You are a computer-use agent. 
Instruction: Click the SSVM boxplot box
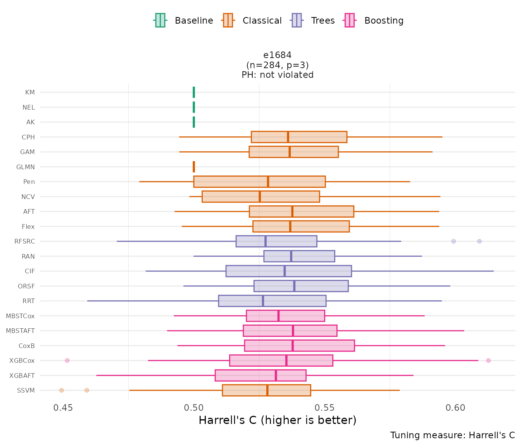(x=266, y=390)
